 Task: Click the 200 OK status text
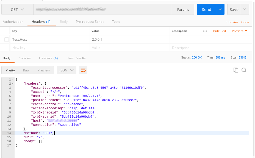tap(197, 57)
